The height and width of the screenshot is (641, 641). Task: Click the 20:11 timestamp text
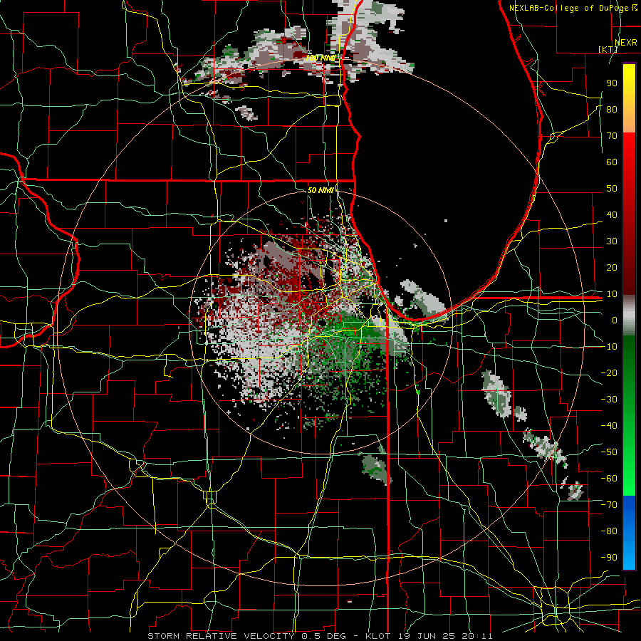point(477,636)
